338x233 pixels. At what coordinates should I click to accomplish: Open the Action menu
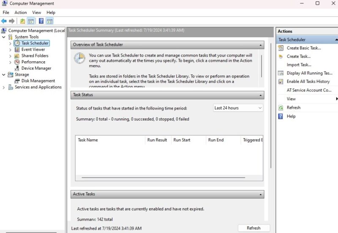point(20,13)
